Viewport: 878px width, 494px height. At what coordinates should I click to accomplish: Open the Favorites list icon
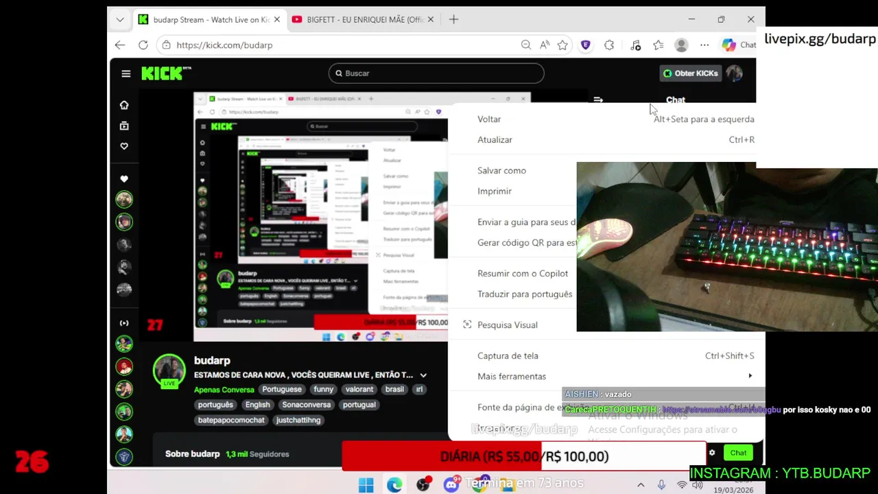658,45
